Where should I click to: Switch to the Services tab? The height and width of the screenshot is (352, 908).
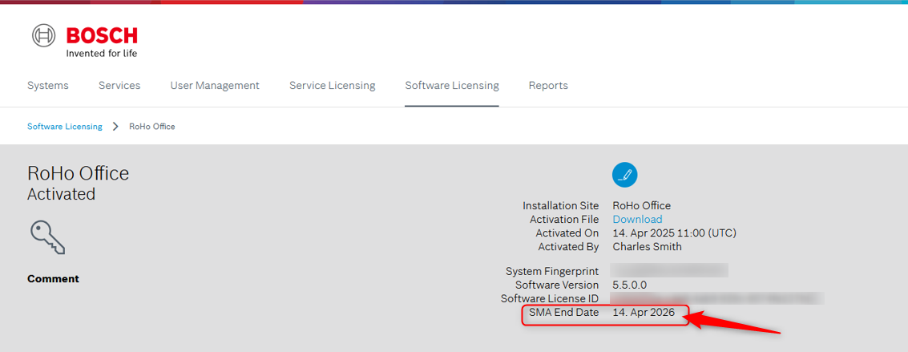[x=119, y=86]
